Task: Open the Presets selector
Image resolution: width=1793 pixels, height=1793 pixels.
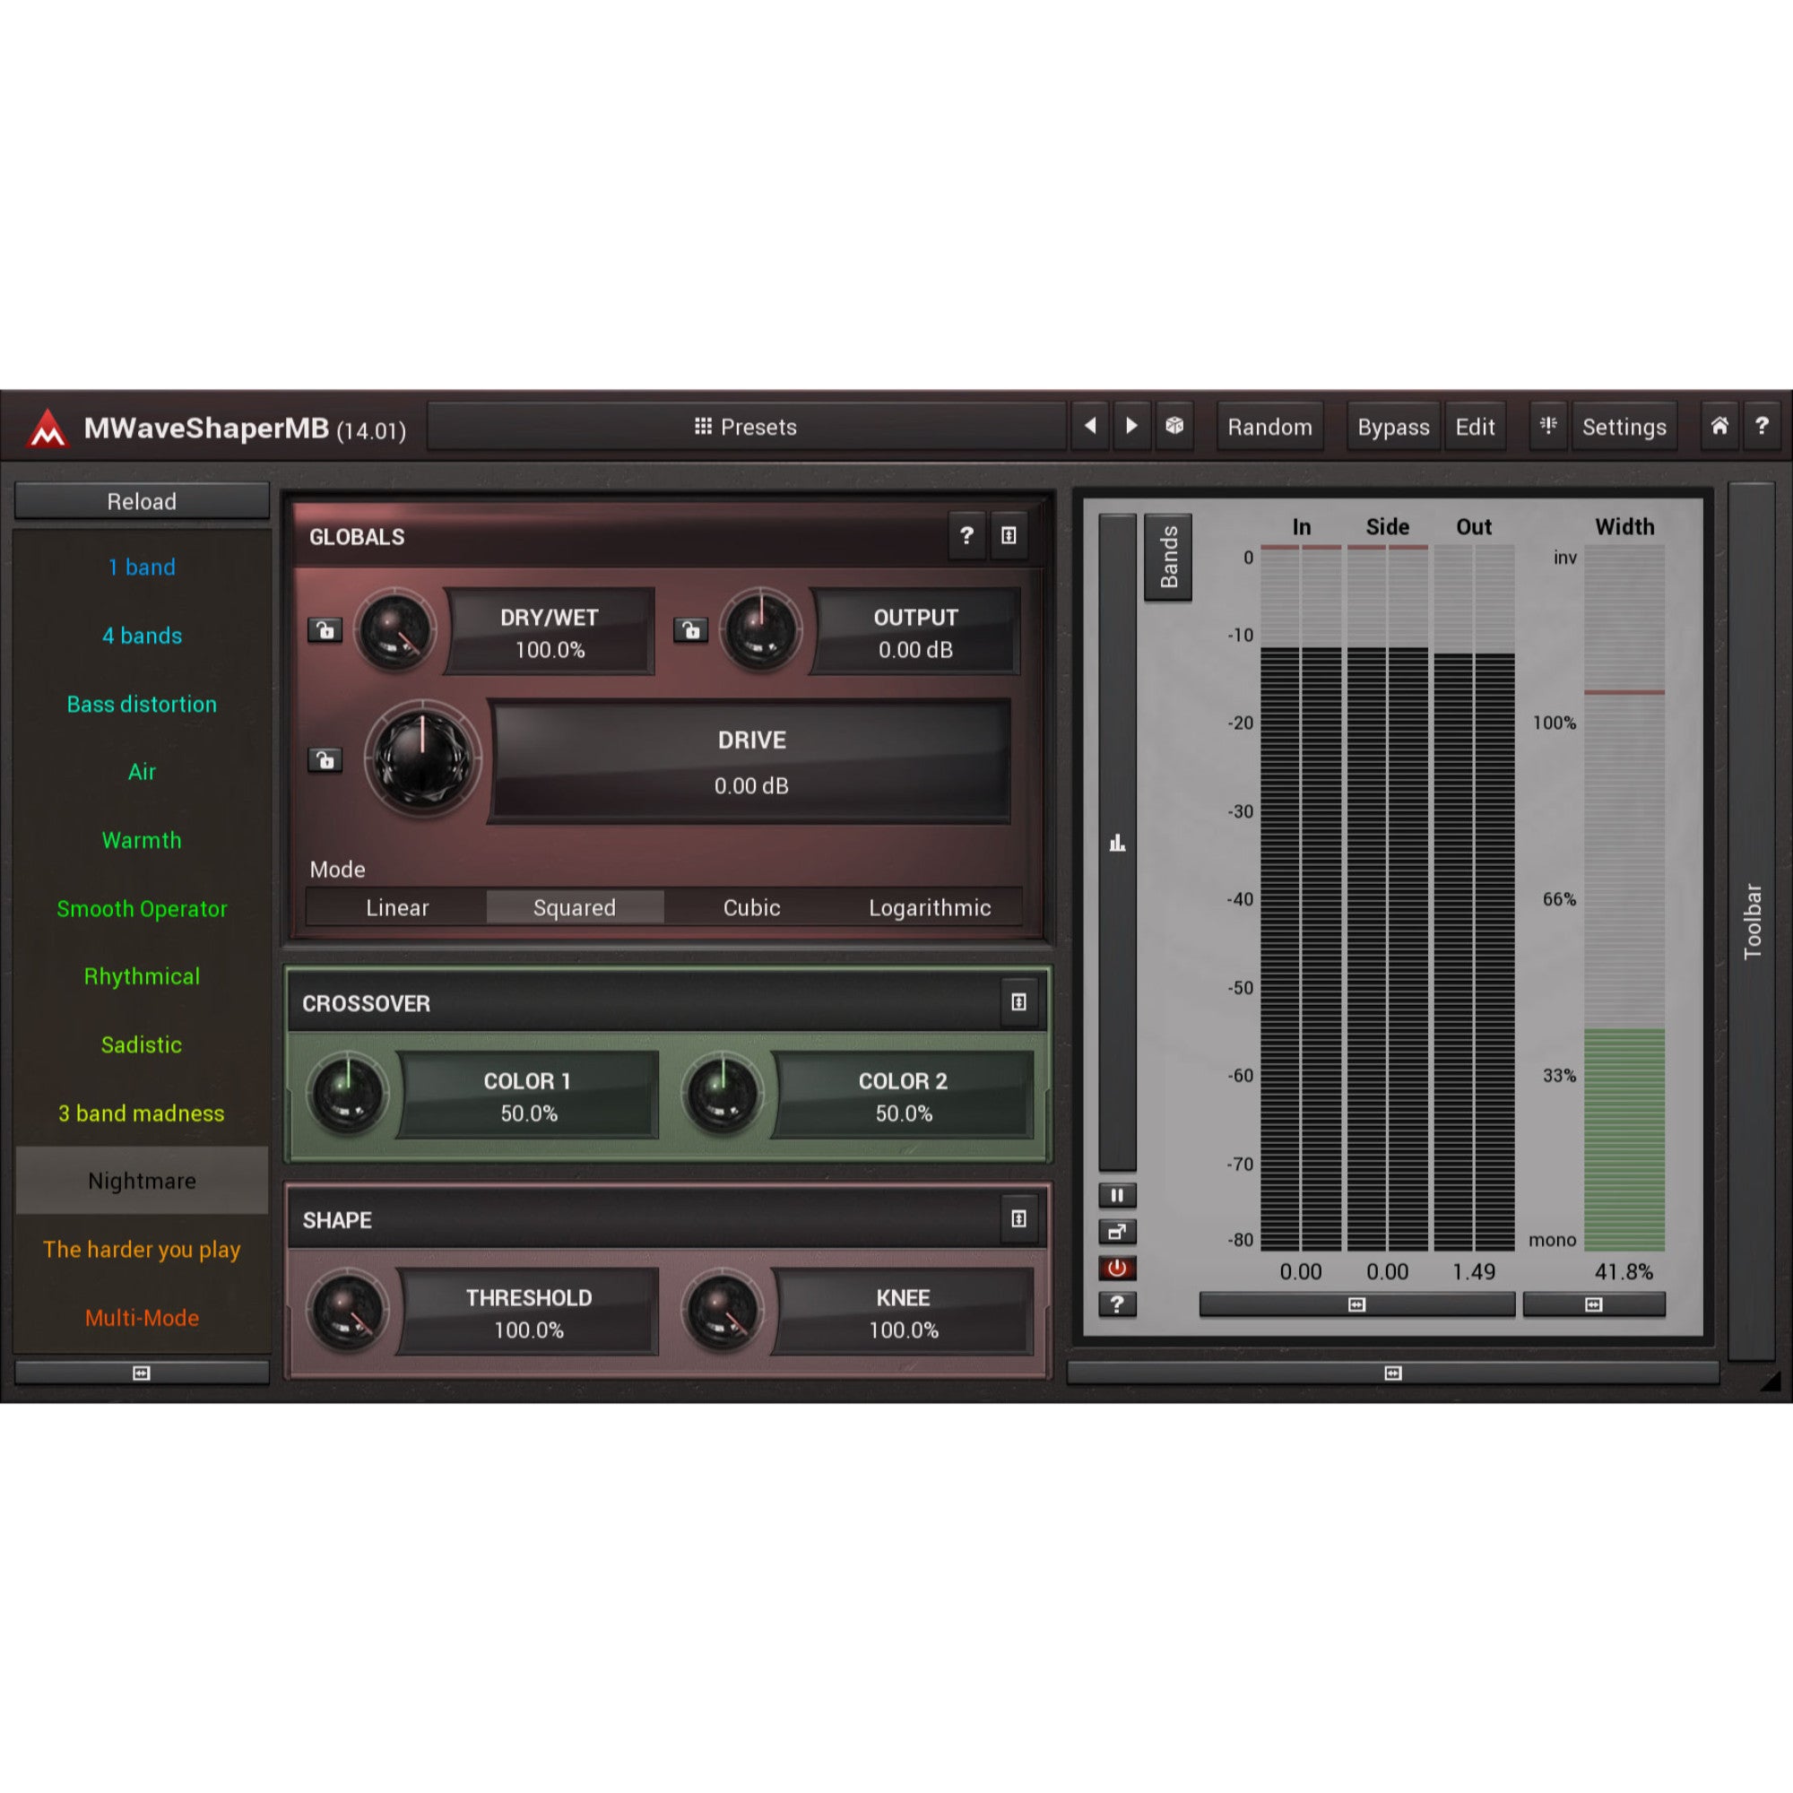Action: click(x=746, y=427)
